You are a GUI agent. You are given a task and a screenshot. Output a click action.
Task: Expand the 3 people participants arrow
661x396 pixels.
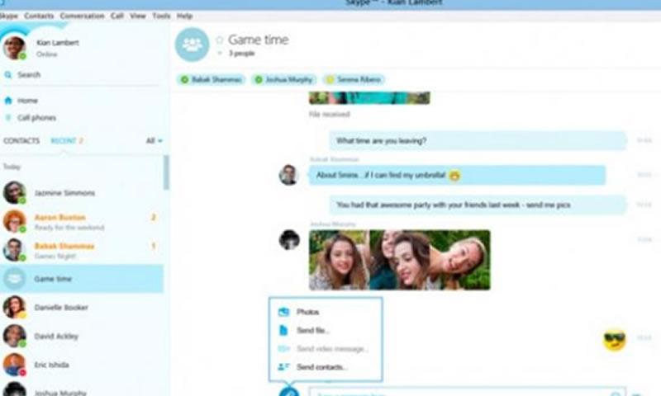point(220,54)
